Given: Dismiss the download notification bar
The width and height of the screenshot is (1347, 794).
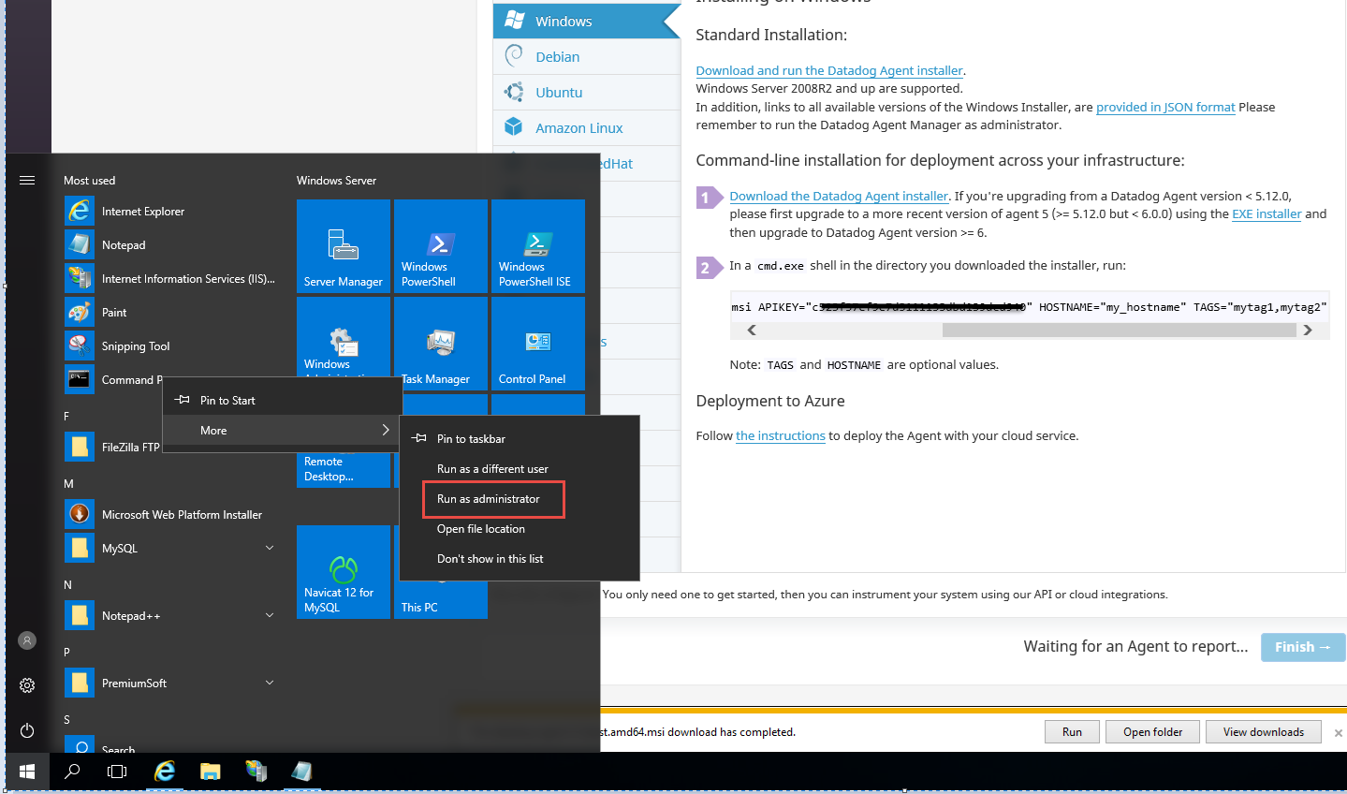Looking at the screenshot, I should coord(1339,733).
